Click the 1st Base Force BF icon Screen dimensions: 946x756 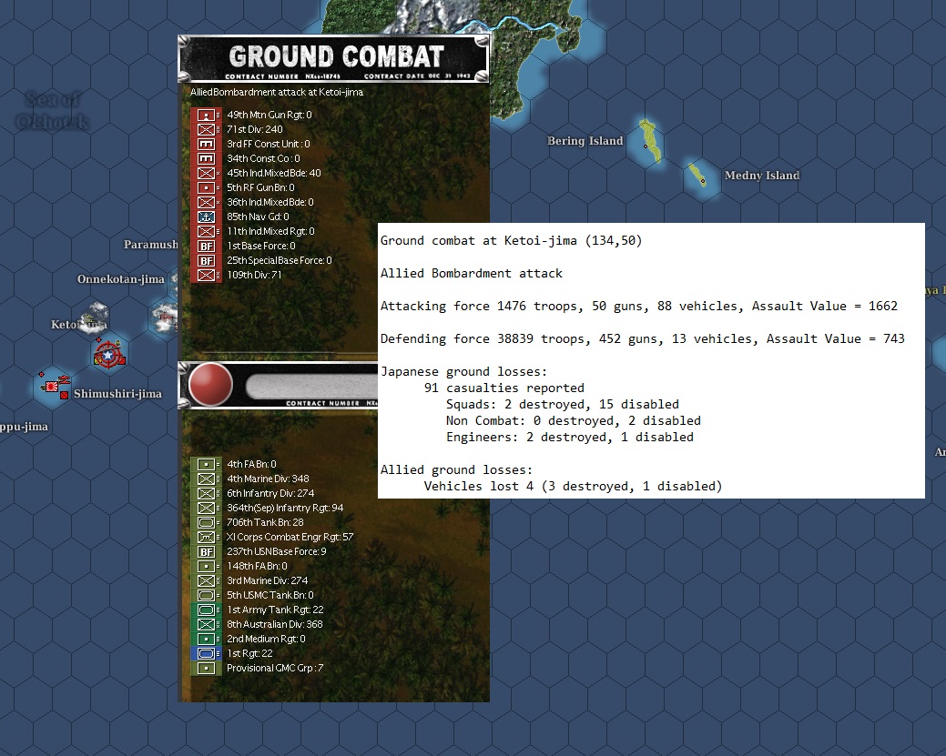point(207,246)
